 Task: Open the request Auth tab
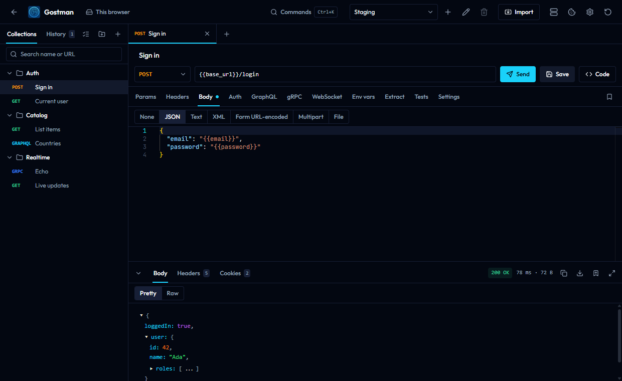[235, 97]
